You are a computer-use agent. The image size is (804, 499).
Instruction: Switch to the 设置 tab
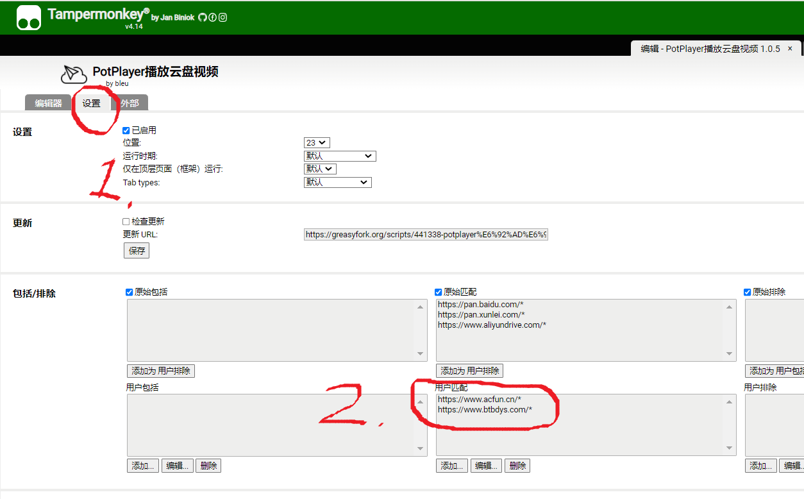point(91,103)
